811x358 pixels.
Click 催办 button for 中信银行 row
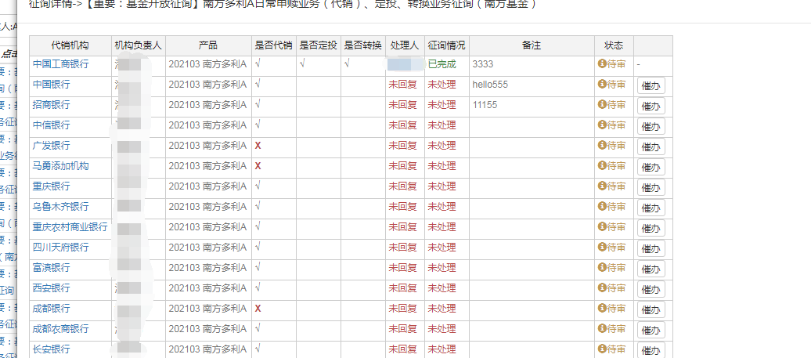point(651,127)
